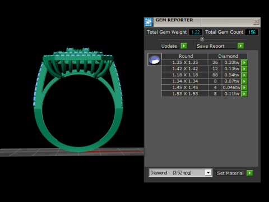The height and width of the screenshot is (202, 269).
Task: Select the 1.42 X 1.42 size cell
Action: (185, 68)
